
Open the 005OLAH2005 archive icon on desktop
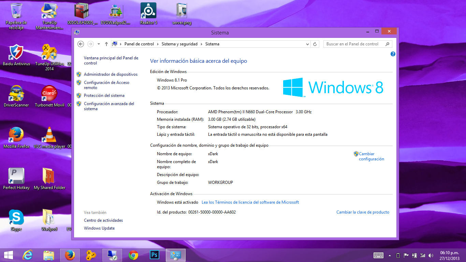point(83,14)
